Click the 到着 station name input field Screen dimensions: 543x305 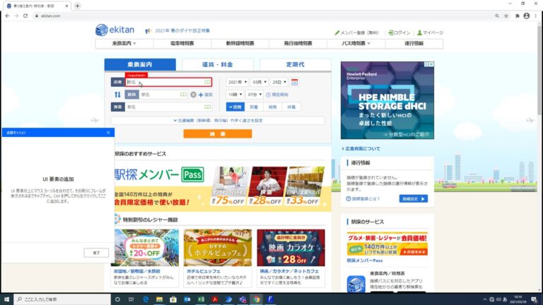click(x=168, y=107)
